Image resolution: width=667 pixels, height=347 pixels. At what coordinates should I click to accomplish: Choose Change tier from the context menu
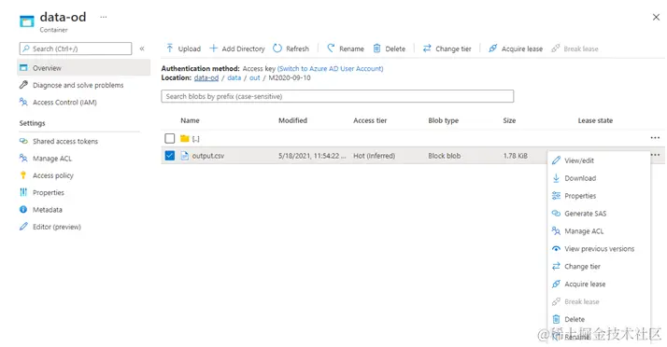[x=599, y=266]
